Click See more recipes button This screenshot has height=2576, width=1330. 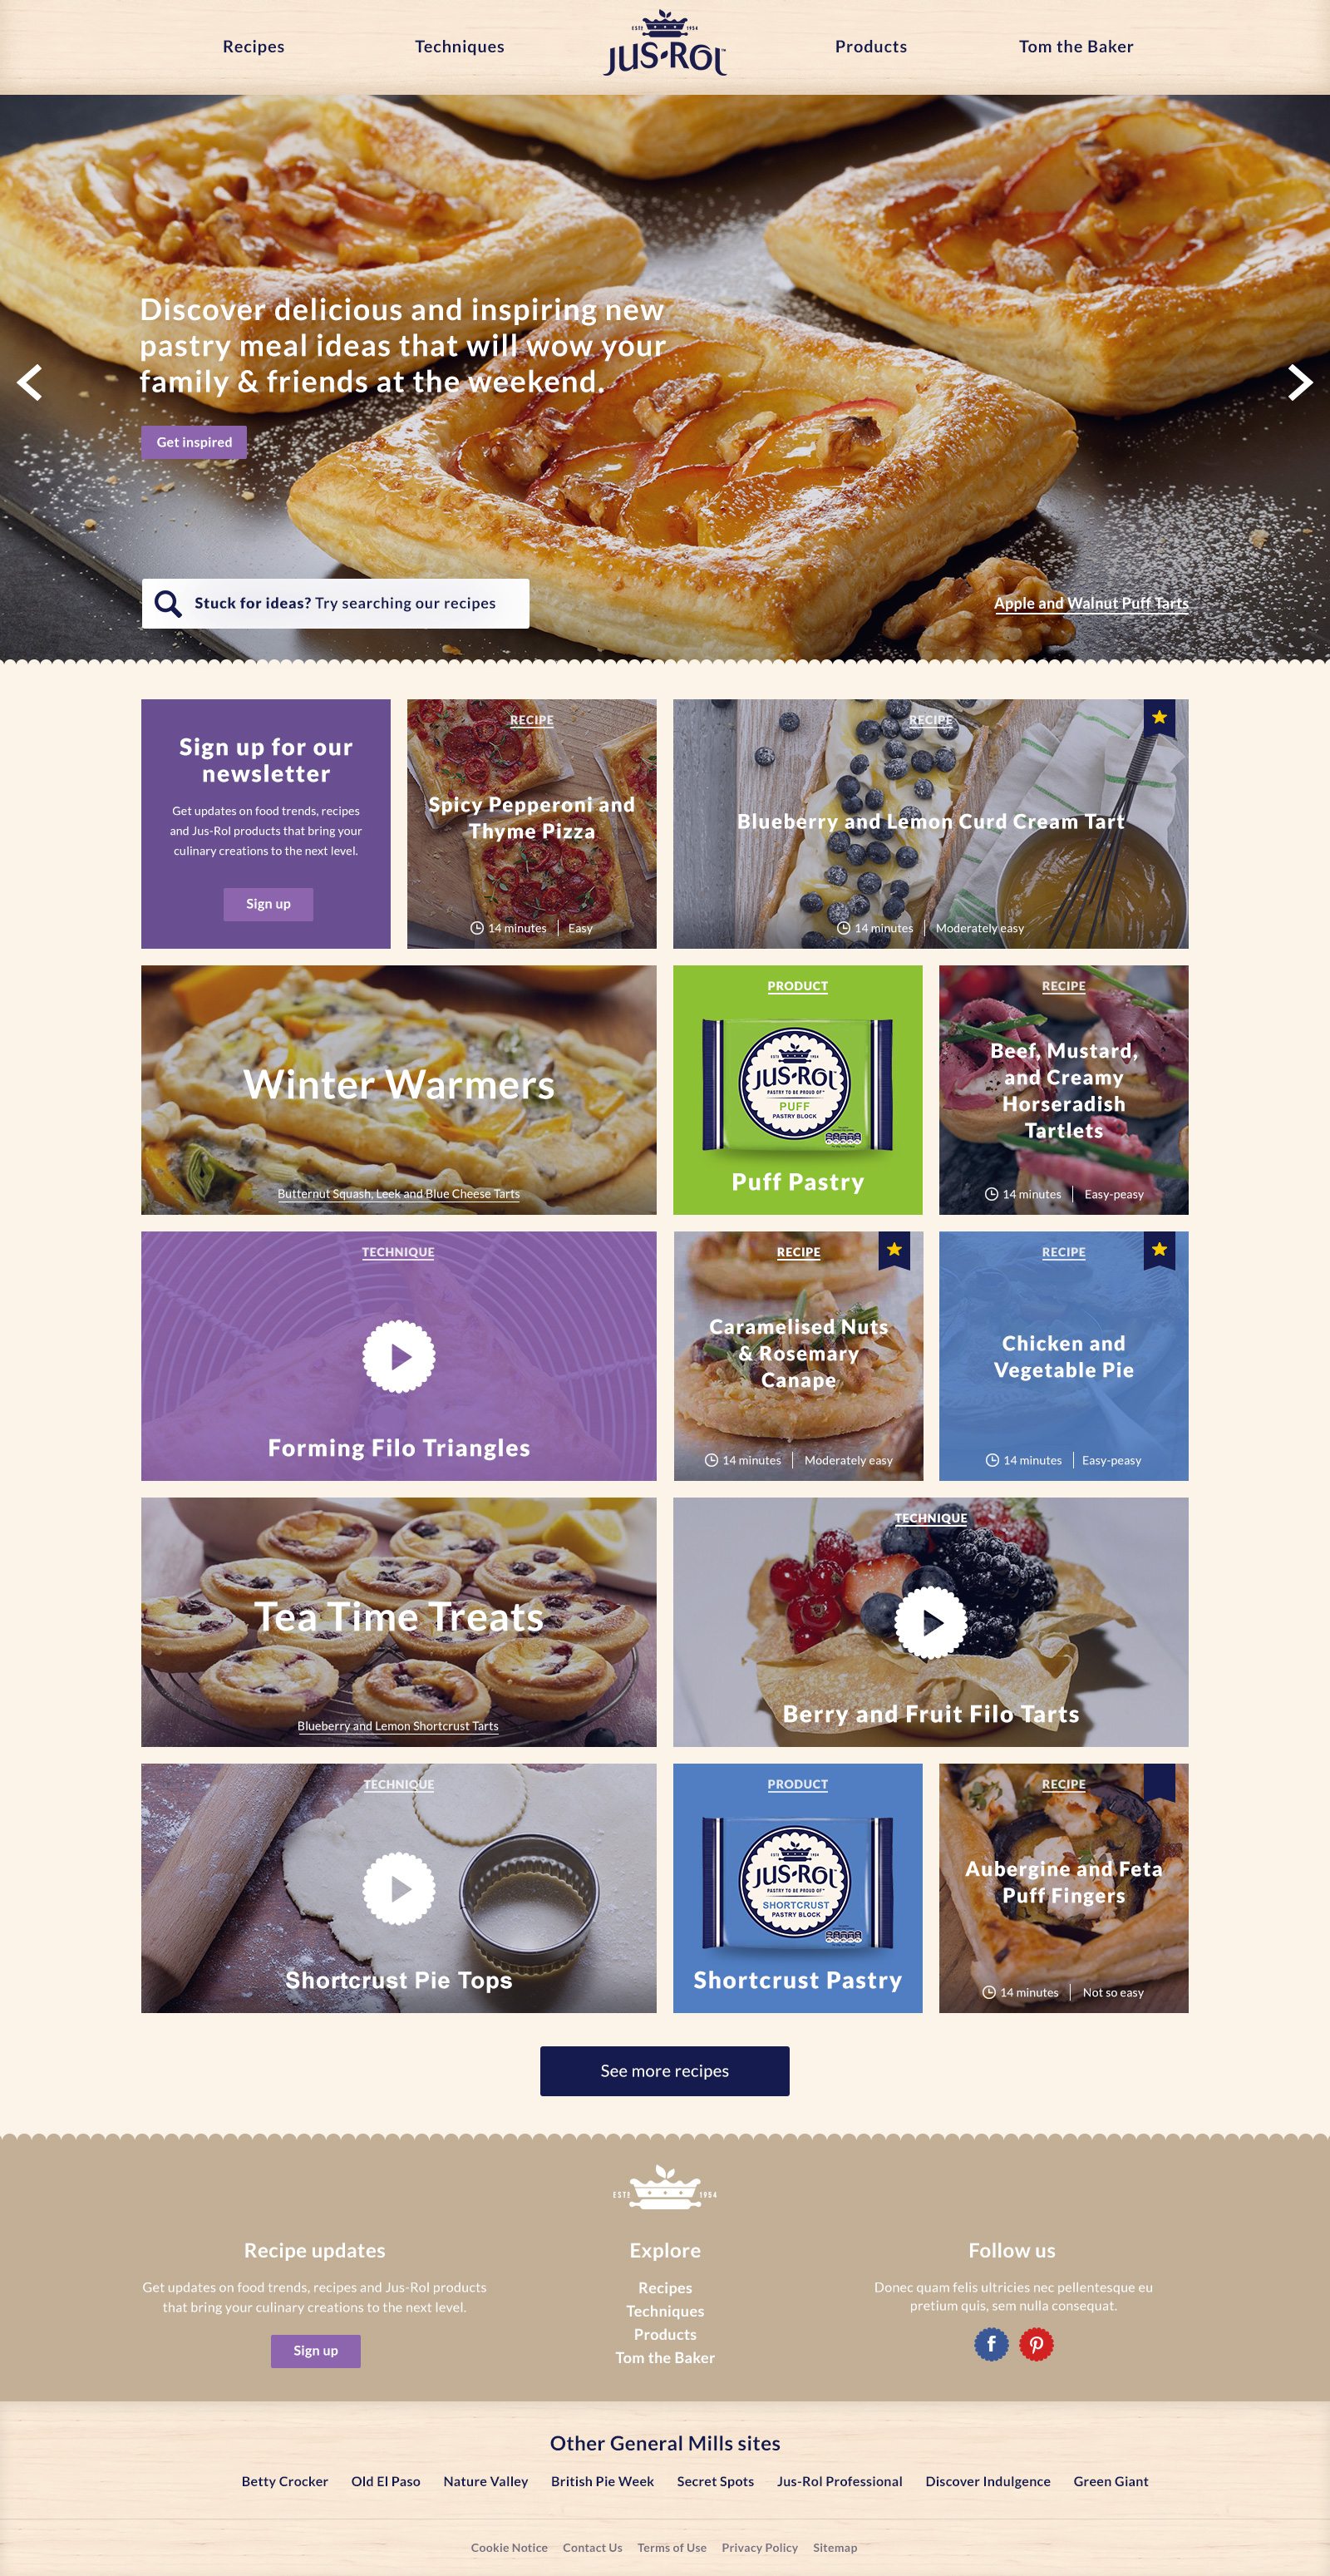665,2070
